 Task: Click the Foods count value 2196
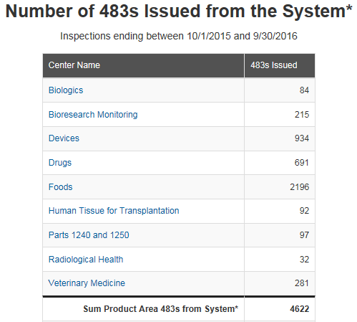click(299, 187)
